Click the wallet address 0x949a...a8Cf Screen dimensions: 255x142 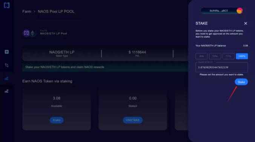pyautogui.click(x=219, y=11)
